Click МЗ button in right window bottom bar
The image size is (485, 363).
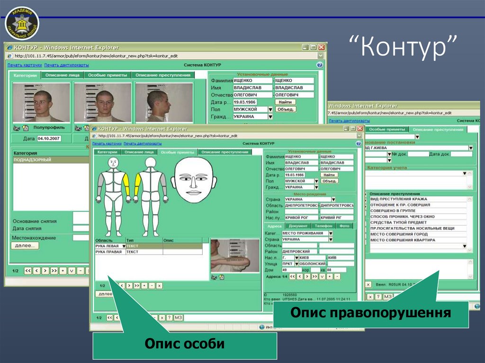tap(388, 297)
